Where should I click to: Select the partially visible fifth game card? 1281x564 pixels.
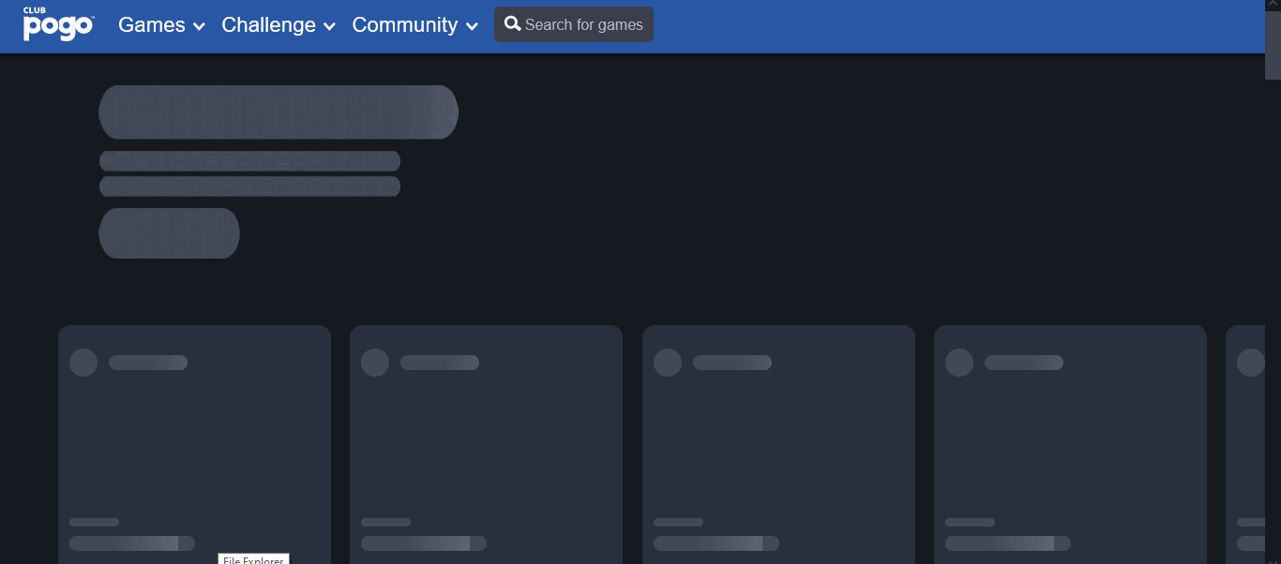[1245, 440]
